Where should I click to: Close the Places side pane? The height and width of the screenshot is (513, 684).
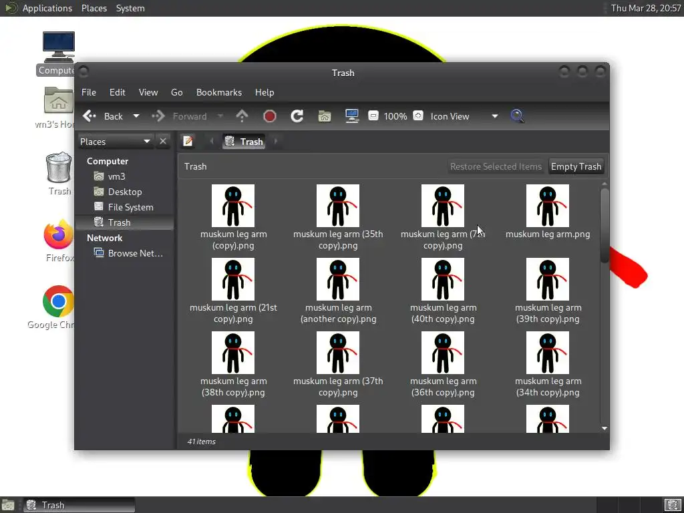pyautogui.click(x=163, y=142)
